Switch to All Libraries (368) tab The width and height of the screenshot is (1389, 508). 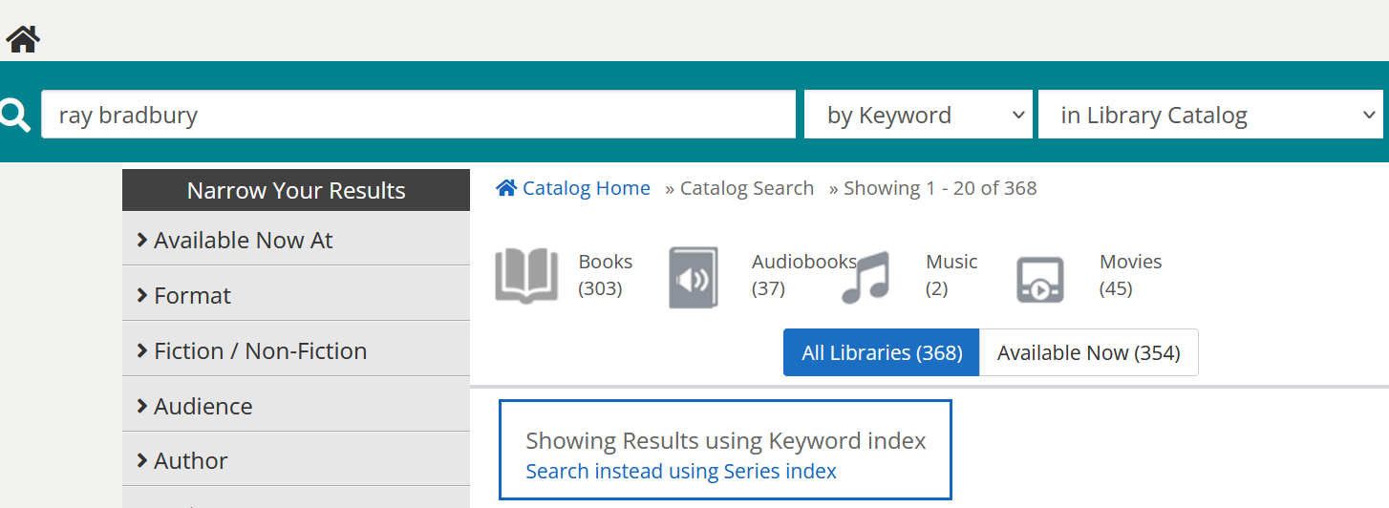tap(881, 352)
